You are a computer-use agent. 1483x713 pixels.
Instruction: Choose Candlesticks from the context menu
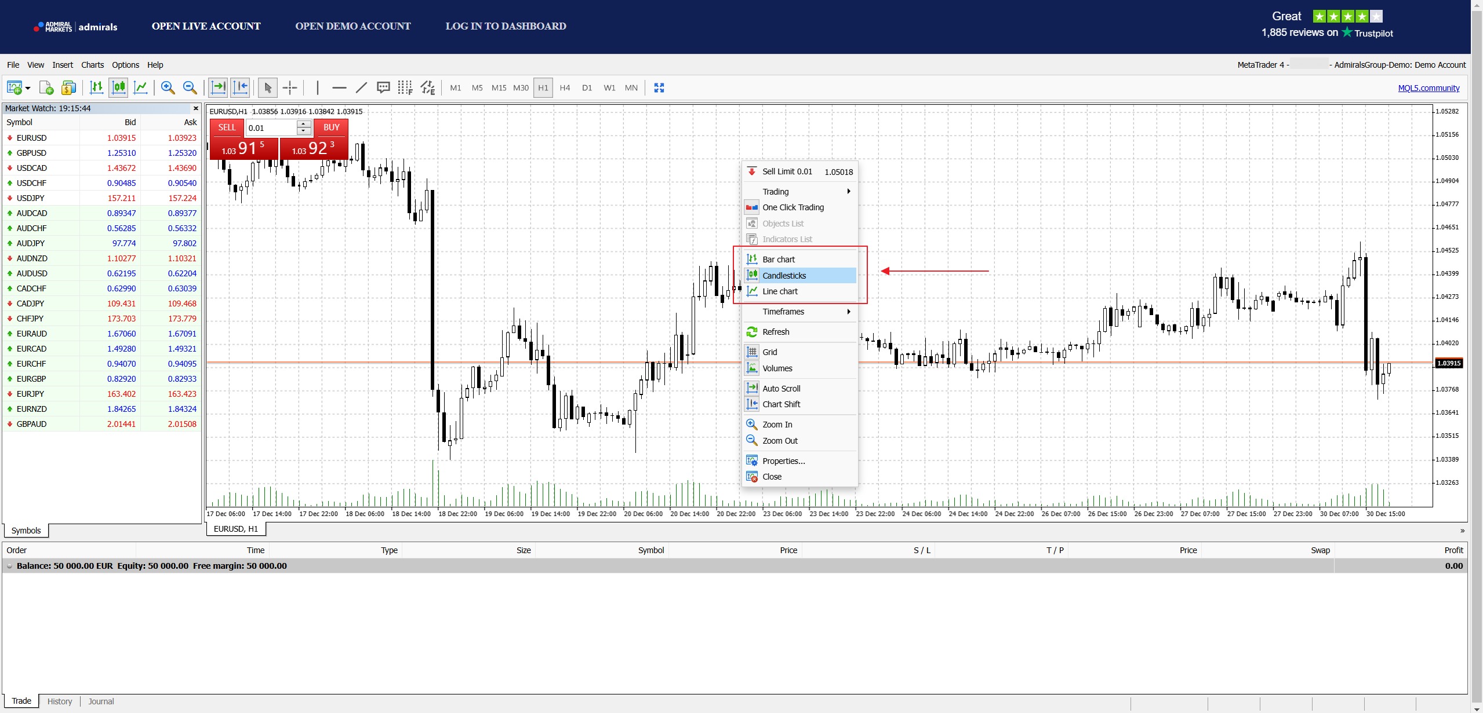784,276
